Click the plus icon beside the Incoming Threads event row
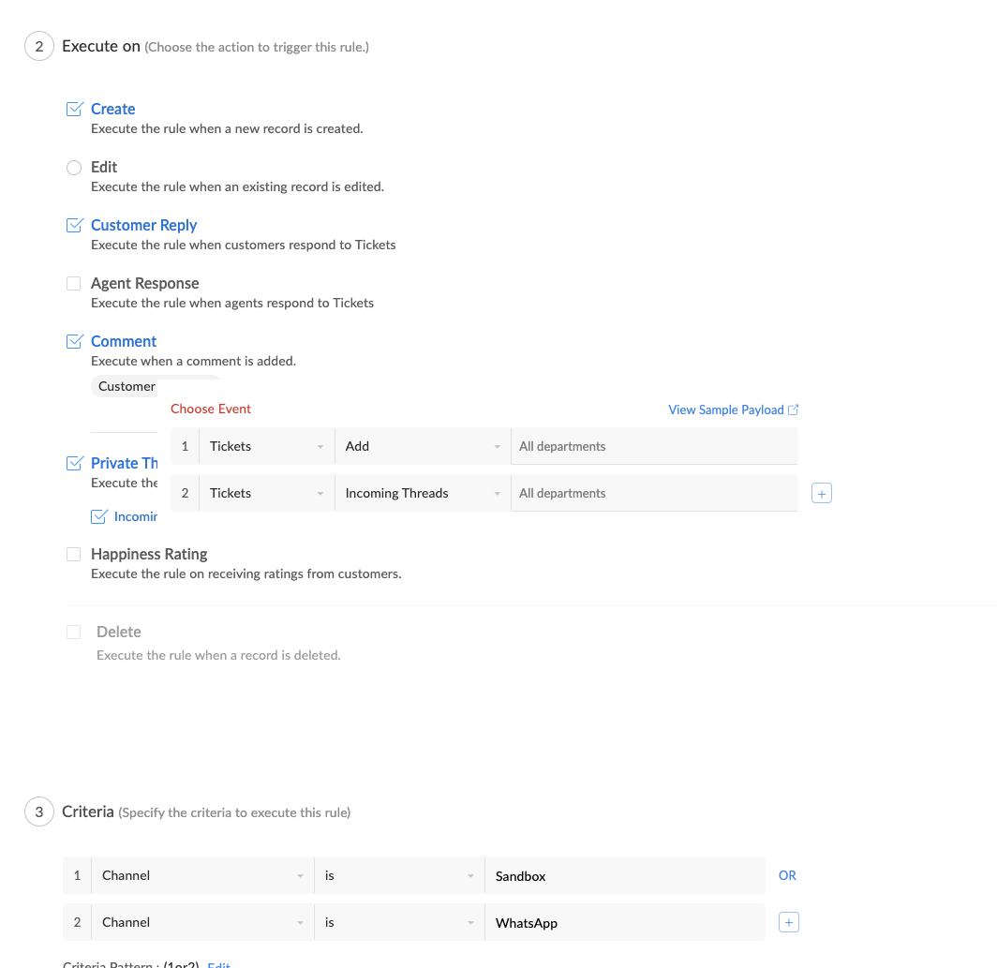Viewport: 997px width, 968px height. (822, 494)
